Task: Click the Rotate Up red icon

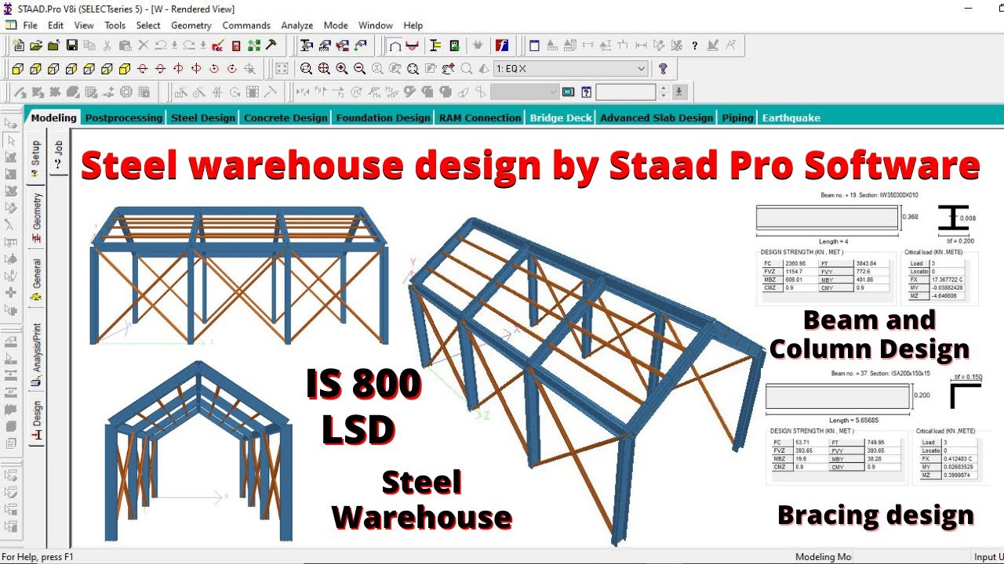Action: [142, 69]
